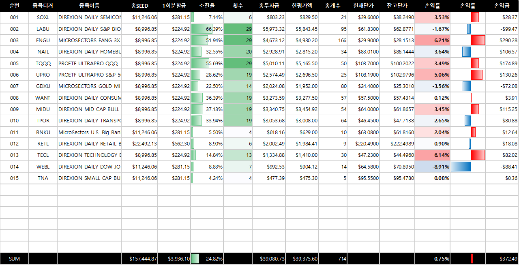
Task: Click the MicroSectors U.S. Big Ban name cell
Action: pos(89,132)
